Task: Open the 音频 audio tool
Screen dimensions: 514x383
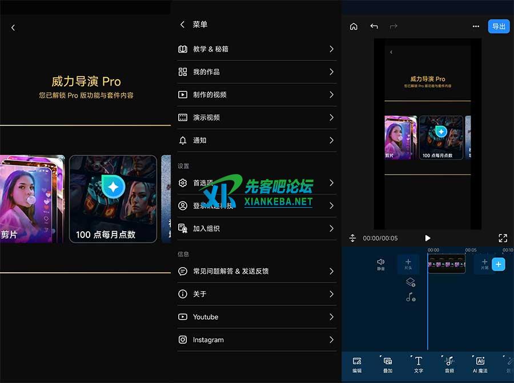Action: (x=449, y=364)
